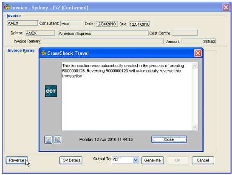Screen dimensions: 232x175
Task: Click the Reverse button
Action: [x=17, y=160]
